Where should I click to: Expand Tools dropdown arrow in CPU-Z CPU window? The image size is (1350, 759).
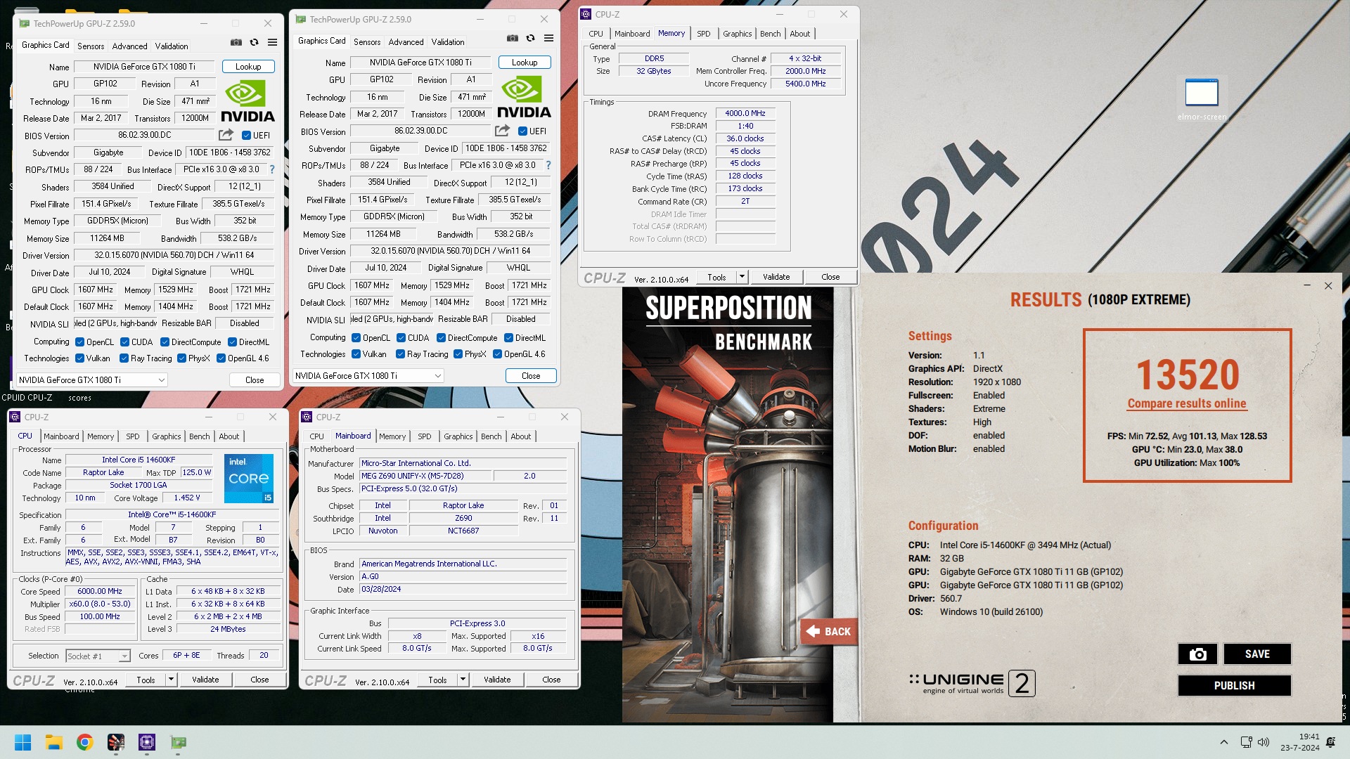pyautogui.click(x=170, y=680)
